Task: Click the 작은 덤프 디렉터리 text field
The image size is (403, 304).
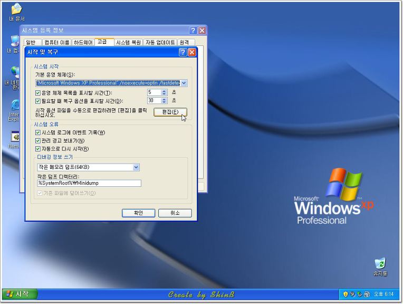Action: (x=89, y=183)
